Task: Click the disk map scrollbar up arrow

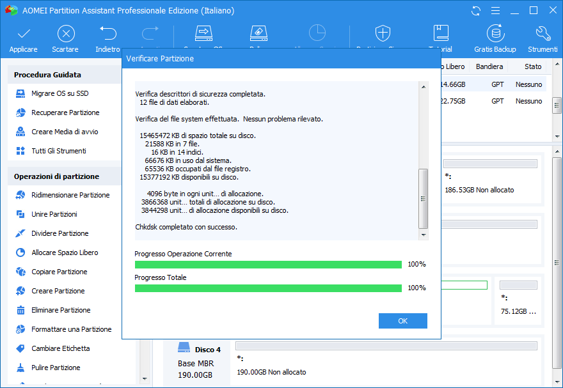Action: point(557,151)
